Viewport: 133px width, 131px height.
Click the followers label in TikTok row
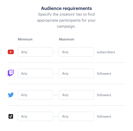pyautogui.click(x=104, y=117)
